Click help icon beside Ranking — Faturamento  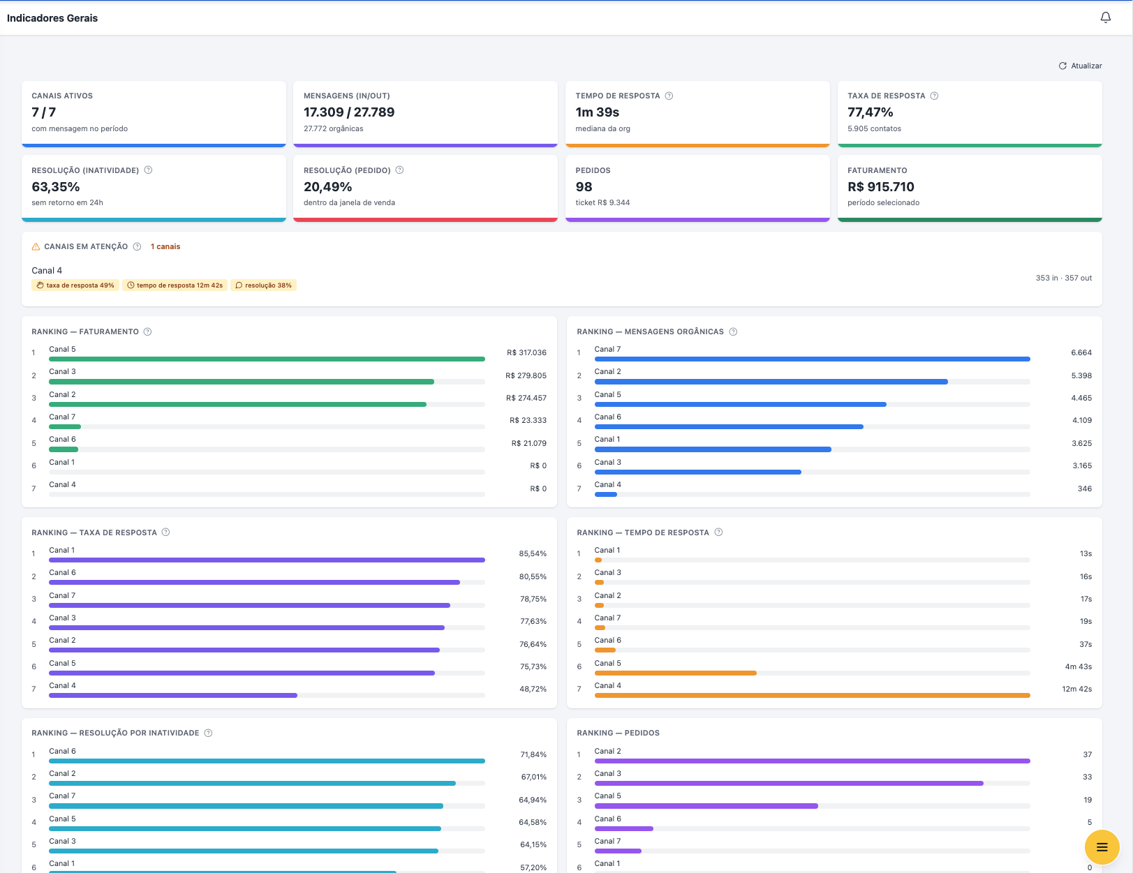coord(147,331)
